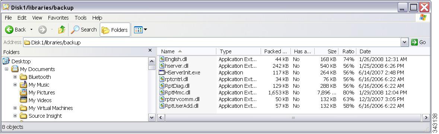The height and width of the screenshot is (134, 439).
Task: Click the Has a... column header
Action: [x=303, y=51]
